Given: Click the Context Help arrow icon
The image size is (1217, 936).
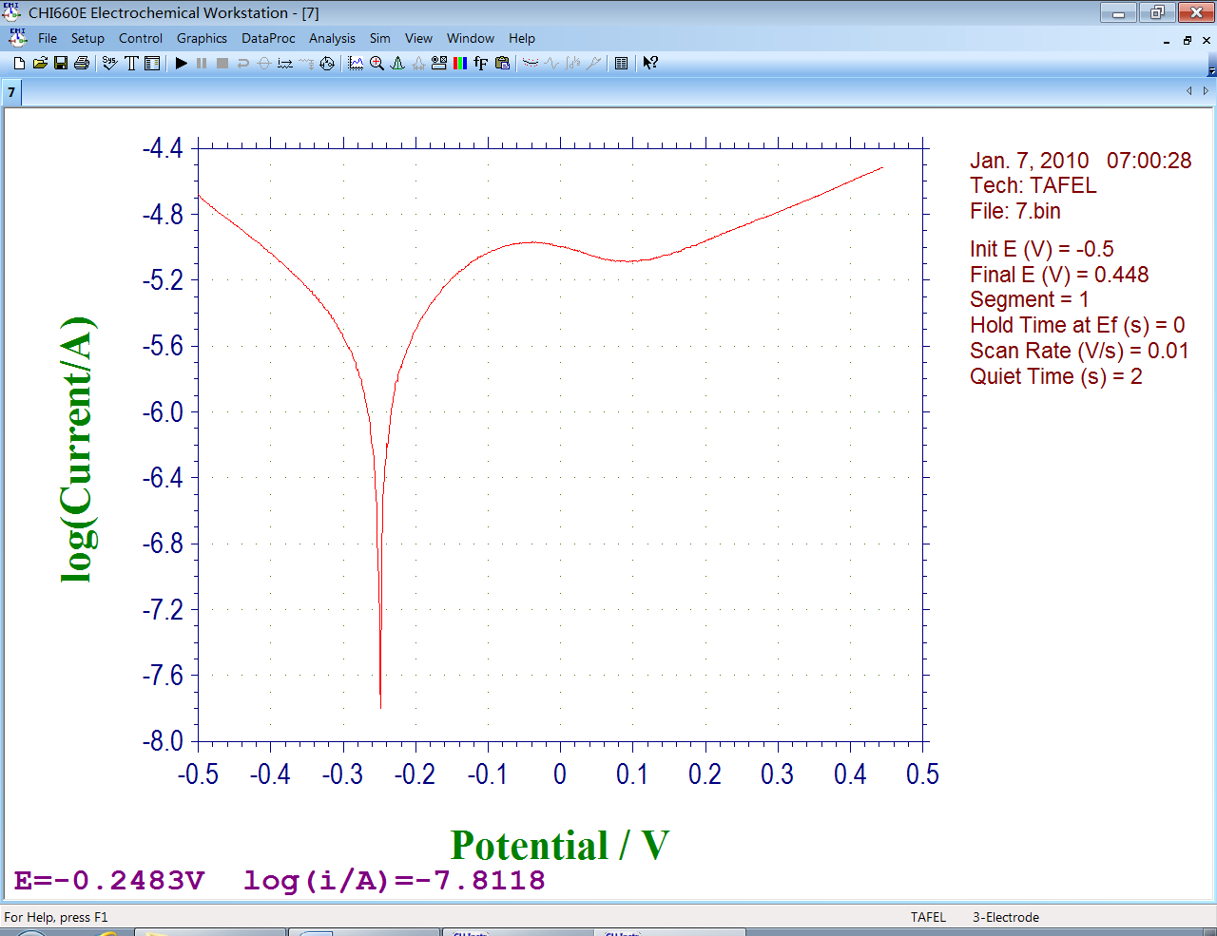Looking at the screenshot, I should click(x=650, y=63).
